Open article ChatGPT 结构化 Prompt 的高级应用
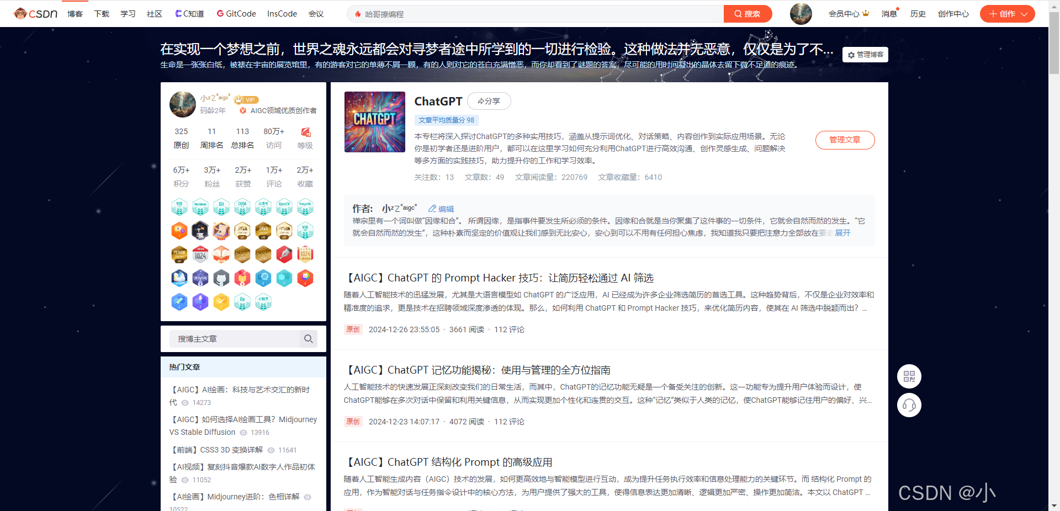The height and width of the screenshot is (511, 1060). pyautogui.click(x=448, y=462)
